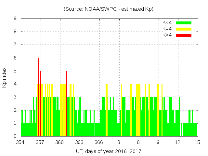Select the 15 tick label on x-axis
Image resolution: width=208 pixels, height=156 pixels.
197,142
